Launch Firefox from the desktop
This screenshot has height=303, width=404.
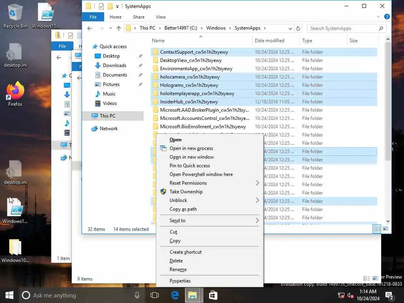15,94
